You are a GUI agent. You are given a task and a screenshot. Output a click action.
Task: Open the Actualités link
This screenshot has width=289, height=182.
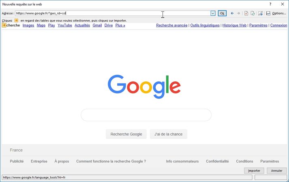click(x=82, y=25)
